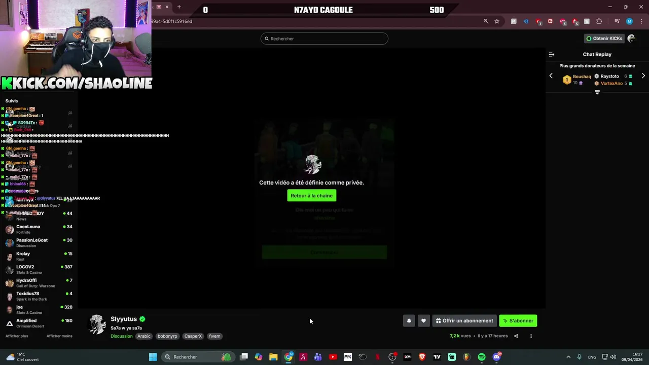The height and width of the screenshot is (365, 649).
Task: Open PassionLeGoat channel in followed list
Action: [x=39, y=243]
